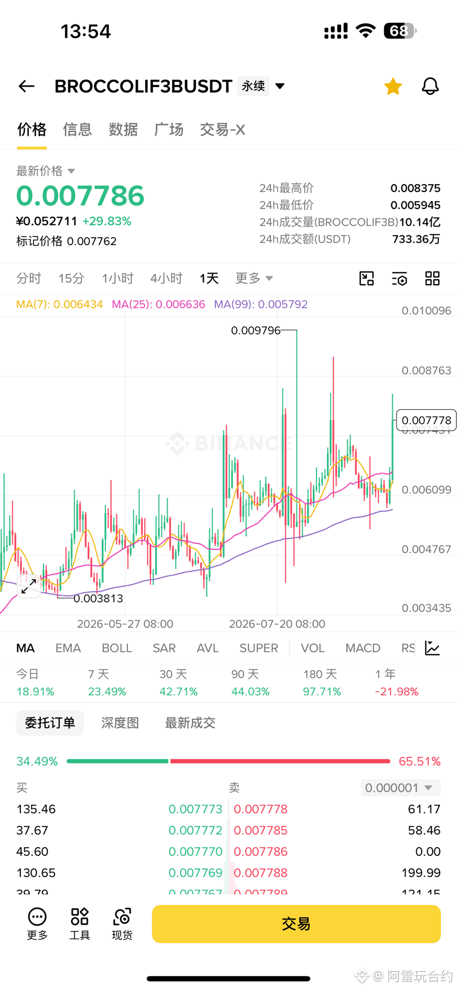This screenshot has height=990, width=457.
Task: Tap the battery indicator in status bar
Action: 400,31
